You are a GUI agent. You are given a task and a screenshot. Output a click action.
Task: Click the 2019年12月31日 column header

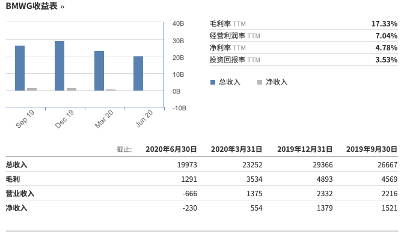coord(305,149)
